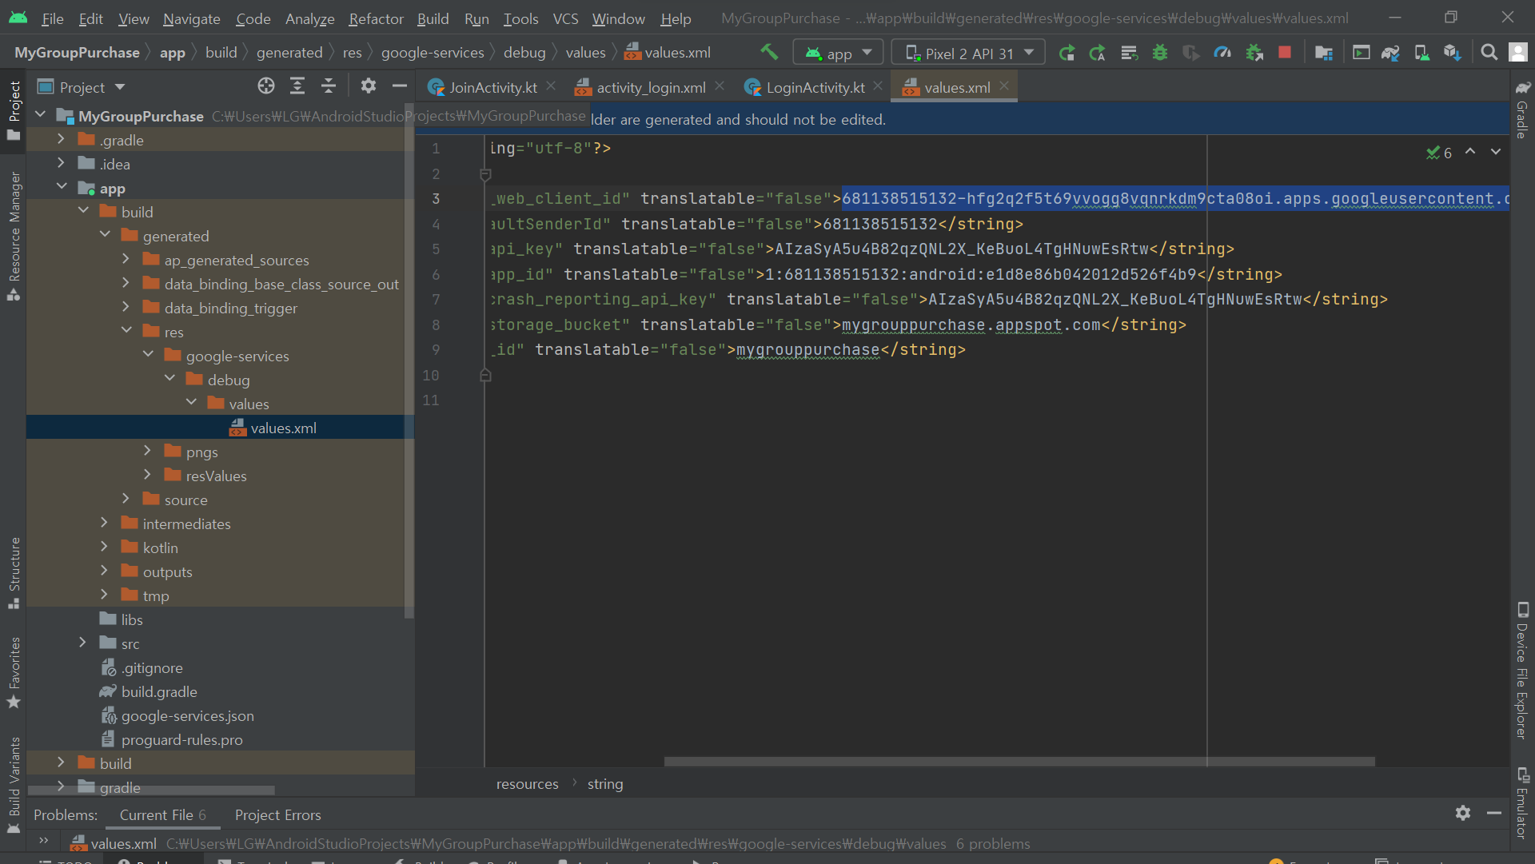Click the Debug app bug icon

click(1160, 53)
